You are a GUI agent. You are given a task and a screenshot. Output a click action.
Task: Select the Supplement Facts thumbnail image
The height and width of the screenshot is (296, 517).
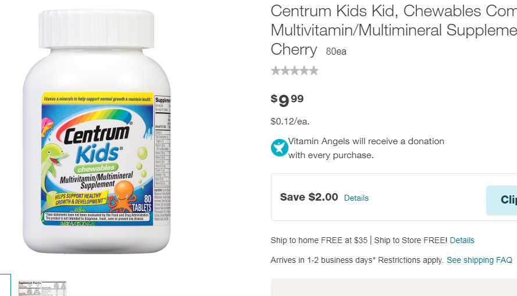click(x=42, y=288)
